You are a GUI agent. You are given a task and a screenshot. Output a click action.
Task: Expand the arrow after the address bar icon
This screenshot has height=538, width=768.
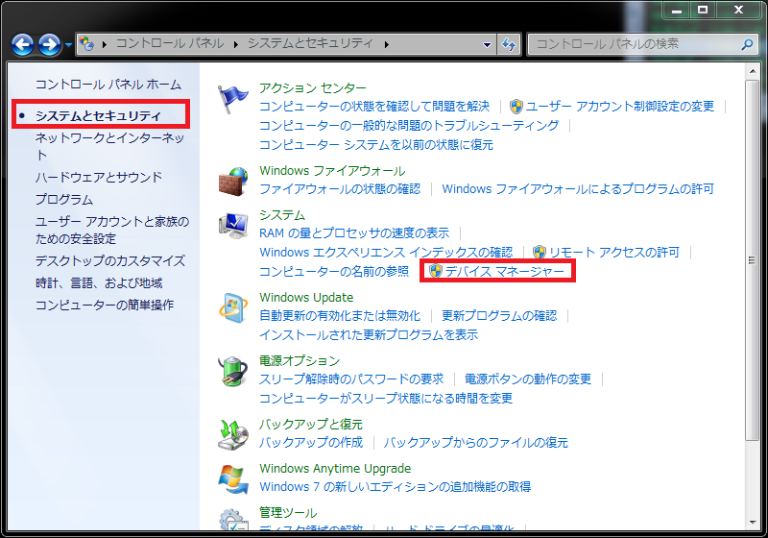pos(105,44)
